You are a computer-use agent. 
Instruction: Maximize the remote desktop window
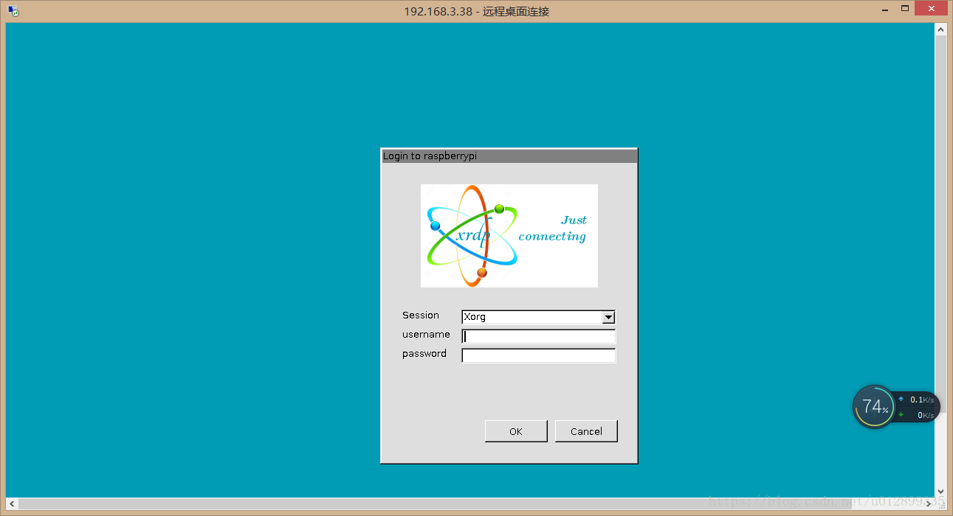pyautogui.click(x=905, y=8)
